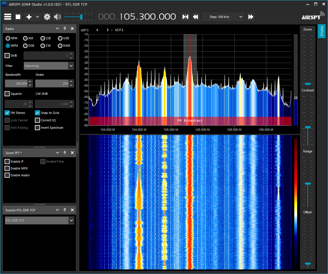The height and width of the screenshot is (274, 328).
Task: Check Enable Audio option
Action: point(7,175)
